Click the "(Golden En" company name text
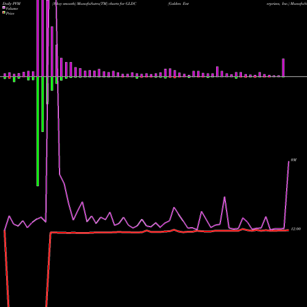 pos(178,4)
